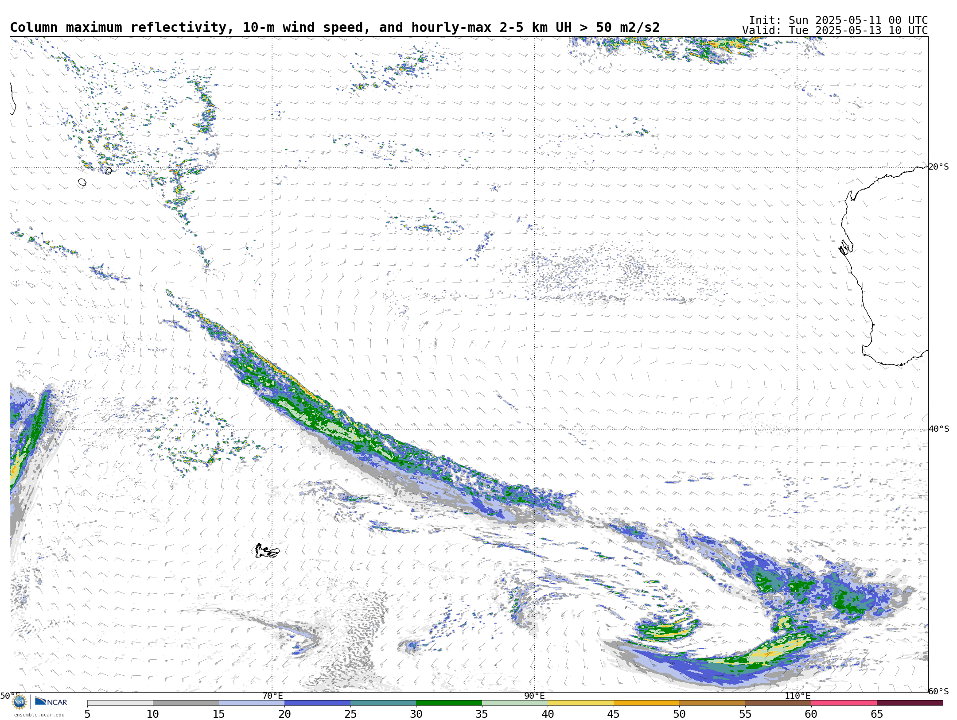Select the teal 25 dBZ color swatch

pyautogui.click(x=383, y=703)
